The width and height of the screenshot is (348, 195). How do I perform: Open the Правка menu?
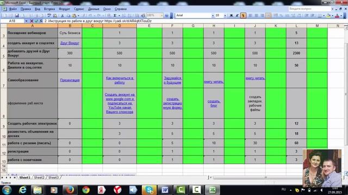26,9
